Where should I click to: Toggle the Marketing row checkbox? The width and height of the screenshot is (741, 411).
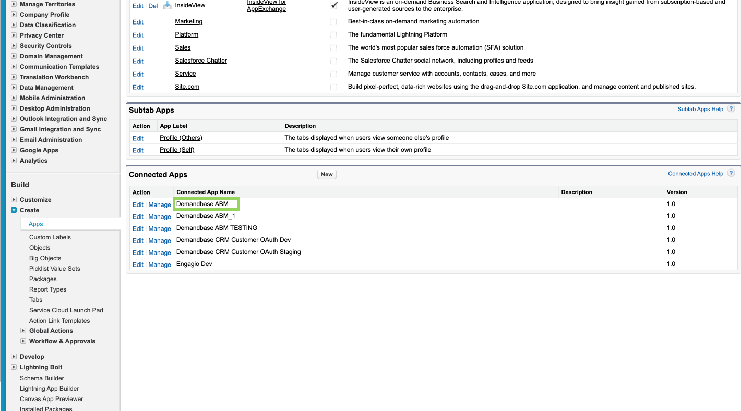333,22
